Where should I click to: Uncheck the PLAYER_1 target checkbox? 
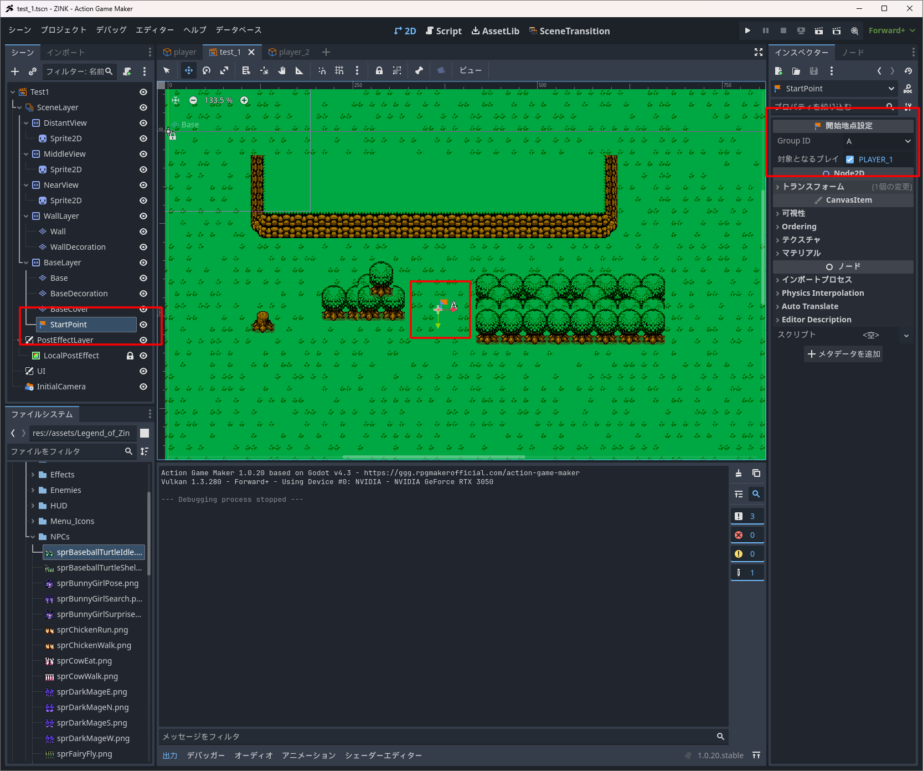tap(850, 160)
